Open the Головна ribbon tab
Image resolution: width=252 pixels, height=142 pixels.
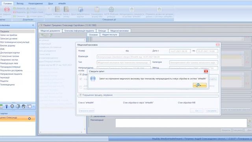(7, 4)
